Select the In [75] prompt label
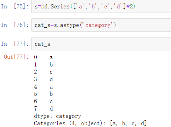The height and width of the screenshot is (127, 171). (x=15, y=6)
